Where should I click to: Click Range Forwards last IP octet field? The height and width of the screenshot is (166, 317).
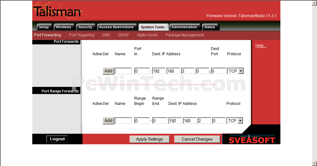pos(219,121)
